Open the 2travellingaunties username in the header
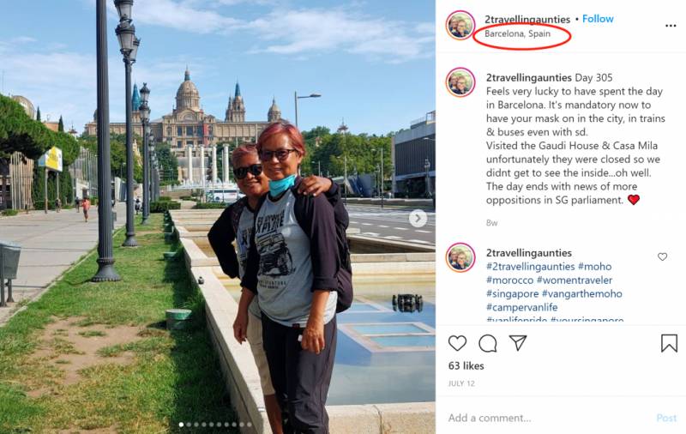The height and width of the screenshot is (434, 686). click(x=527, y=19)
